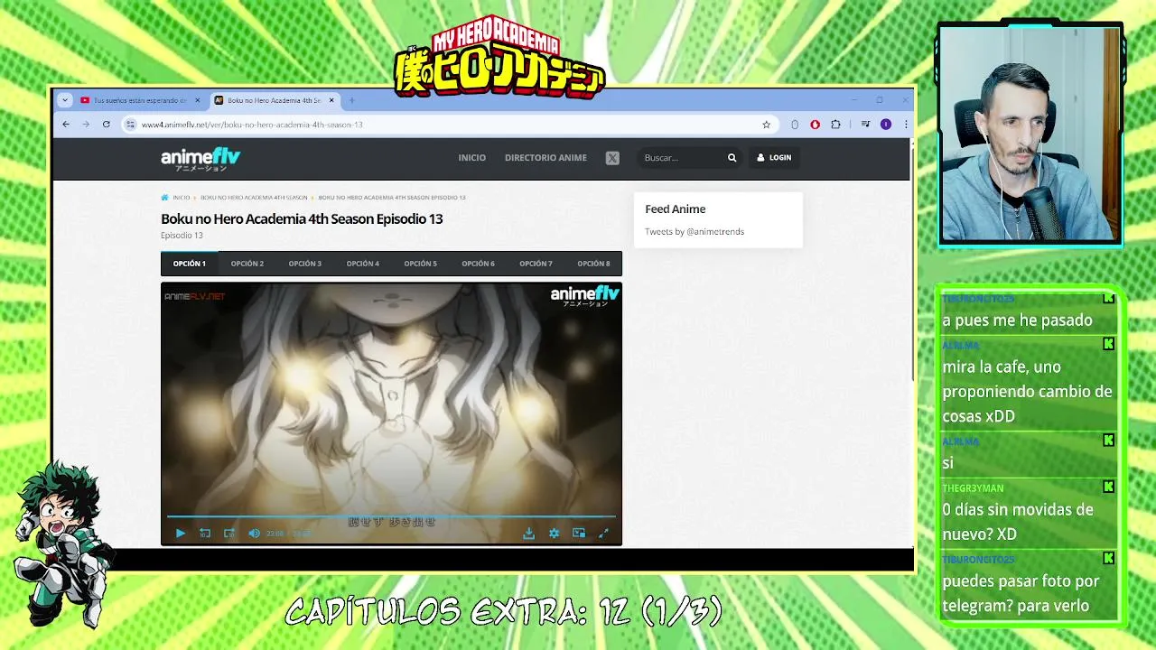Close the Boku no Hero Academia tab
The height and width of the screenshot is (650, 1156).
pyautogui.click(x=331, y=100)
